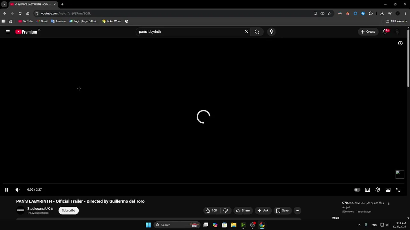Open Chrome profile avatar
The height and width of the screenshot is (230, 410).
pyautogui.click(x=398, y=13)
